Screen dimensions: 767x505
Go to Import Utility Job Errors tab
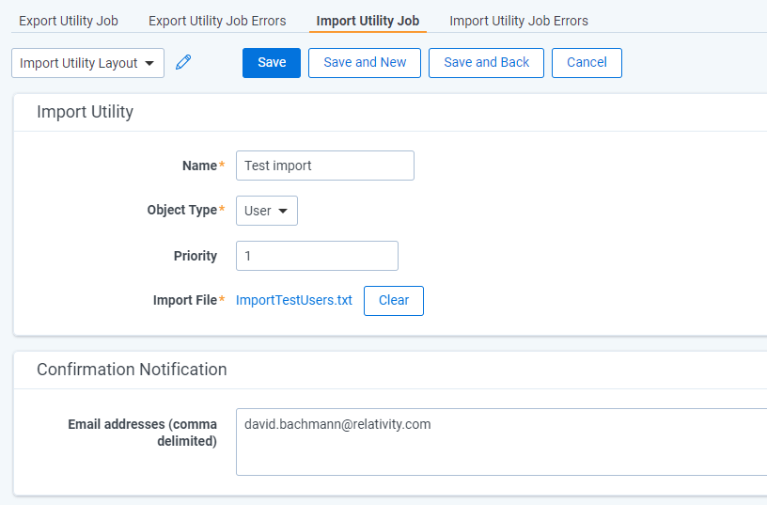(x=519, y=21)
